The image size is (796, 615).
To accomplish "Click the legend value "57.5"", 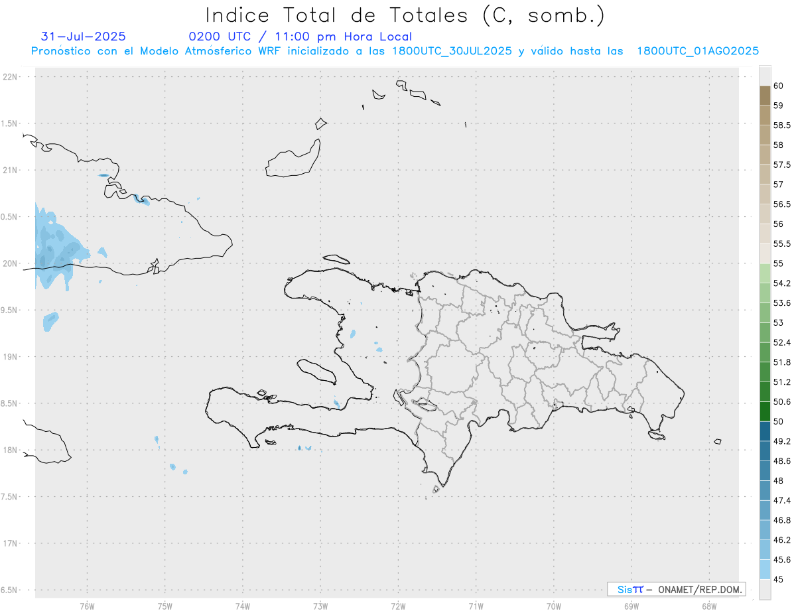I will 782,165.
